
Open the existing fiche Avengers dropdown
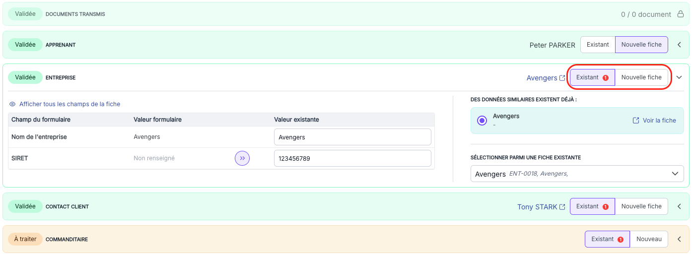577,174
